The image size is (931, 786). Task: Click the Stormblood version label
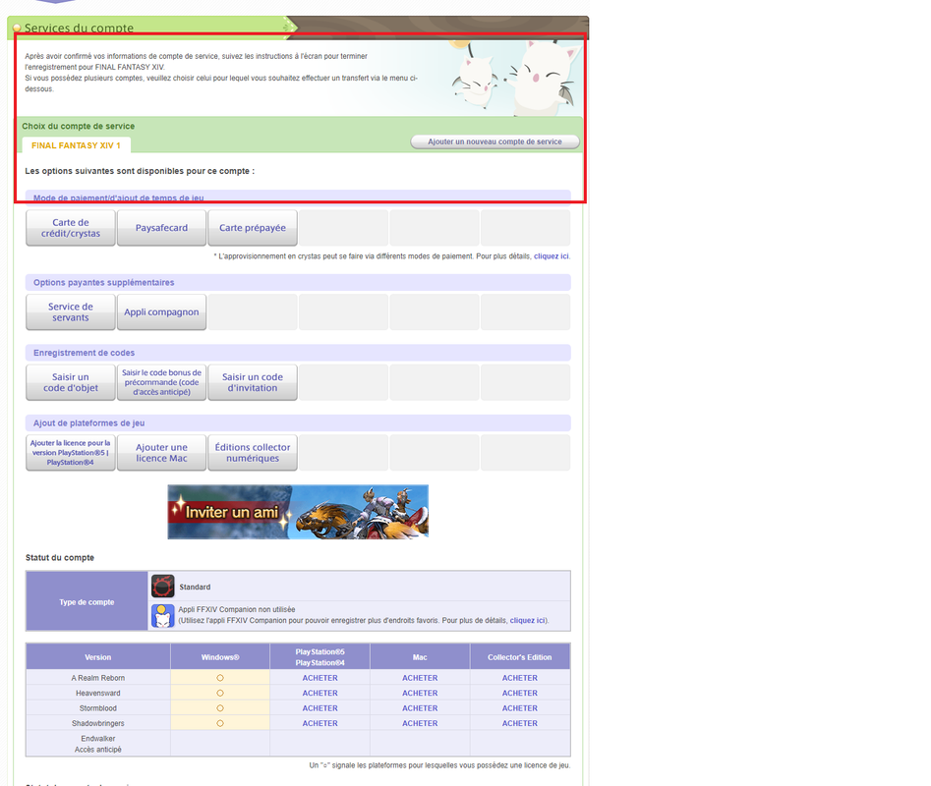coord(98,708)
